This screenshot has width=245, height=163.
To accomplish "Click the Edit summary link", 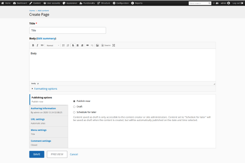I will (x=46, y=38).
